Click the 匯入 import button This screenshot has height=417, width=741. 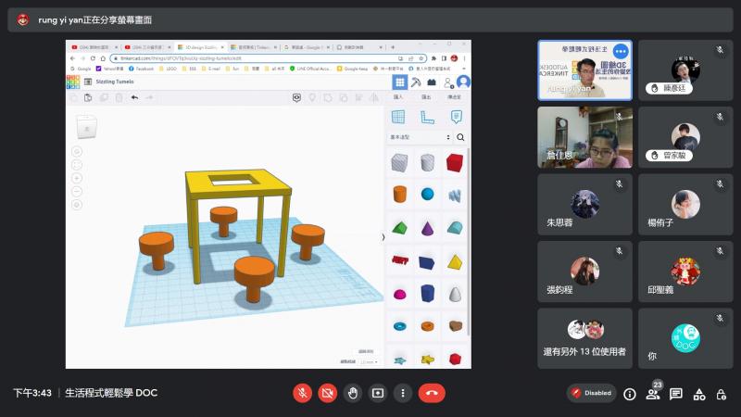398,97
